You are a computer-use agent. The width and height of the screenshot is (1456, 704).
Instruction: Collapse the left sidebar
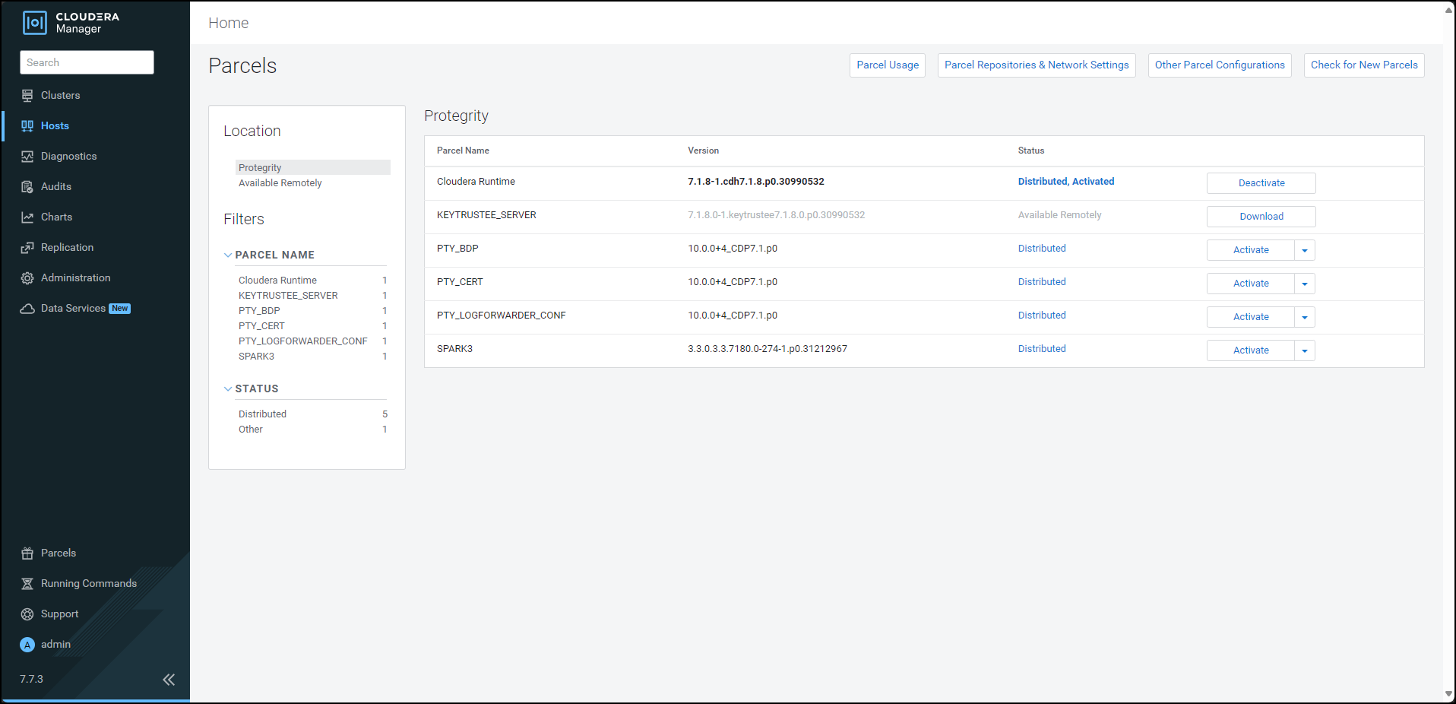coord(169,680)
